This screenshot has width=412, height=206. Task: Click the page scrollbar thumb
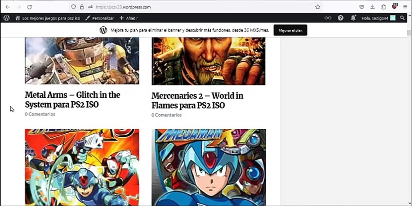(409, 32)
